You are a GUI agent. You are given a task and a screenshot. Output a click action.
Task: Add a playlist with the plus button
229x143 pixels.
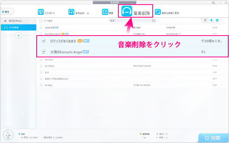(x=19, y=36)
